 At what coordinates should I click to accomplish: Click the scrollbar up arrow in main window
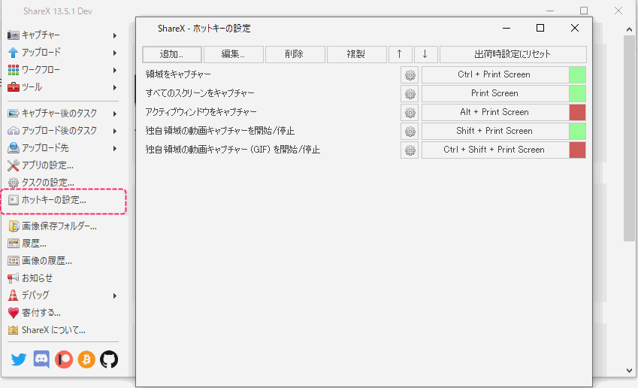pos(630,29)
